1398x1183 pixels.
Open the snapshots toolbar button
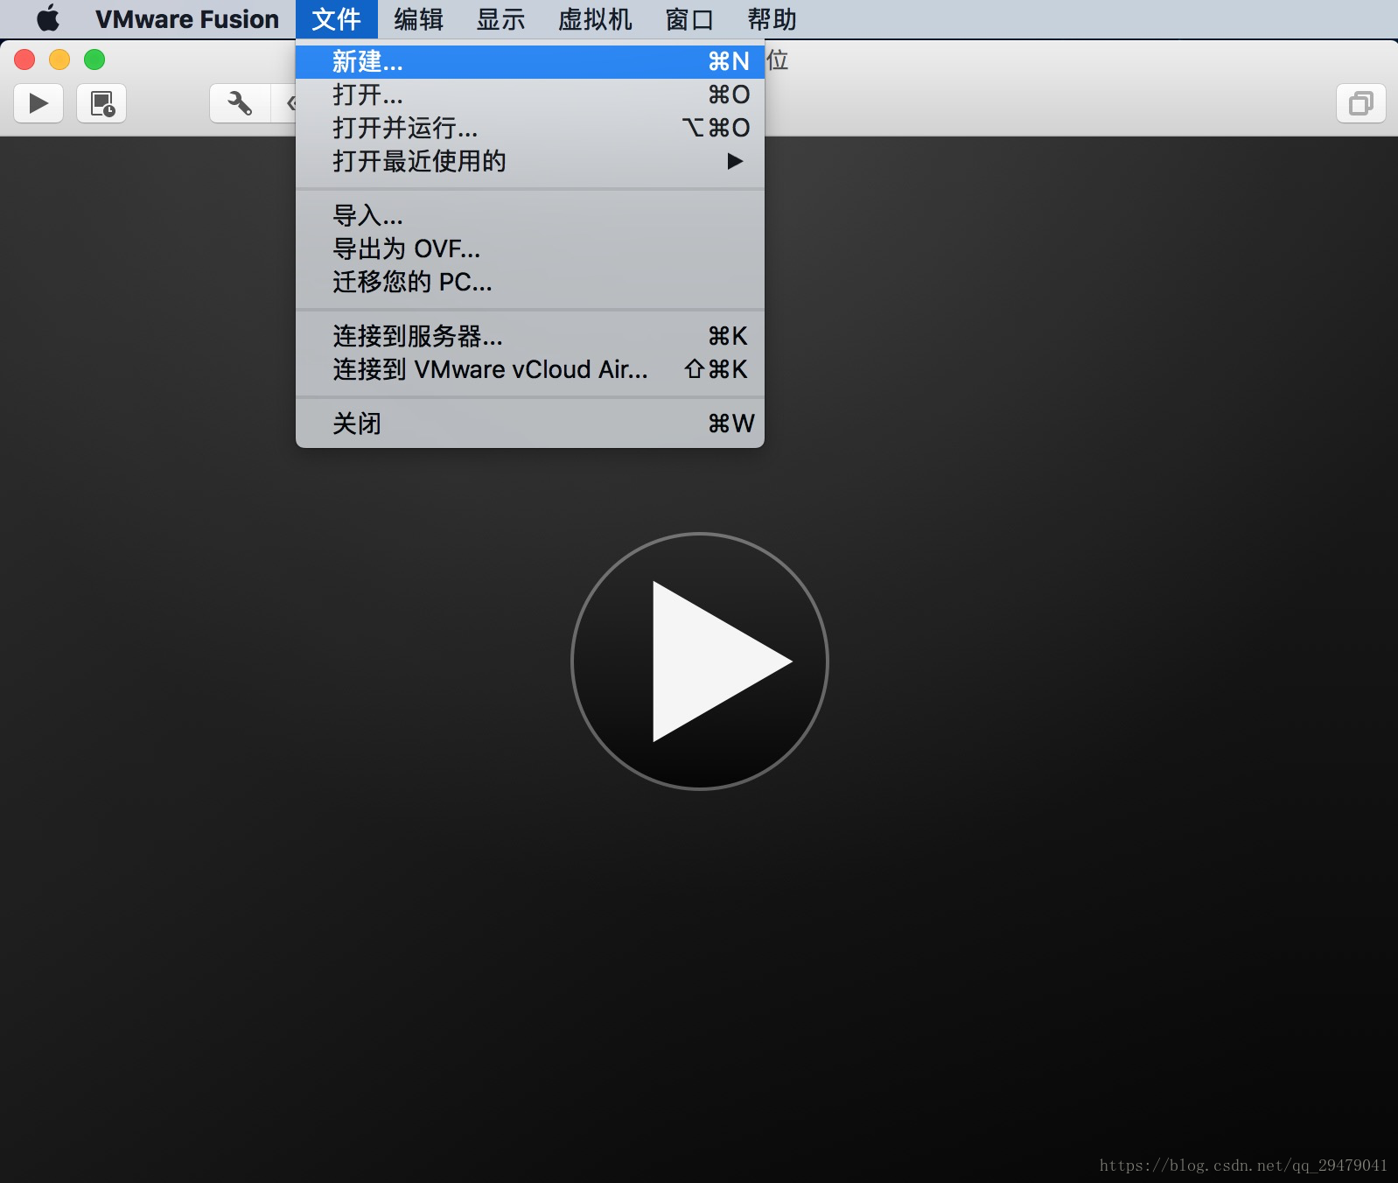coord(101,103)
